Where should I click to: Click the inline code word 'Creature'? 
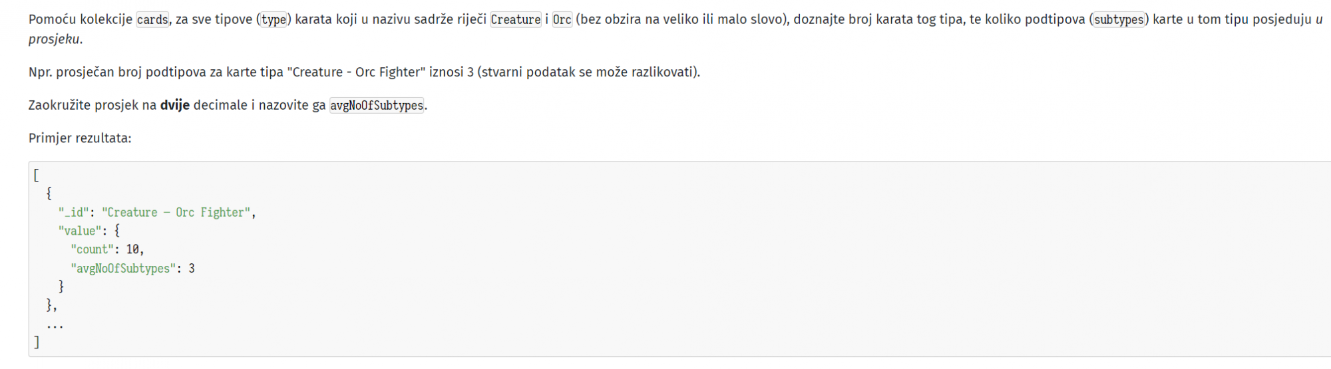pyautogui.click(x=516, y=19)
